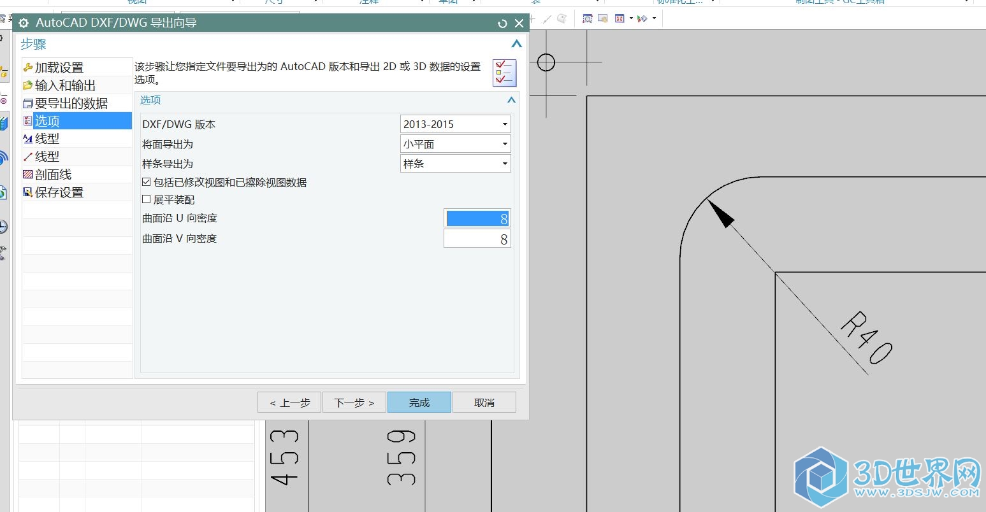Click the save disk icon beside 保存设置
The image size is (986, 512).
pyautogui.click(x=27, y=192)
